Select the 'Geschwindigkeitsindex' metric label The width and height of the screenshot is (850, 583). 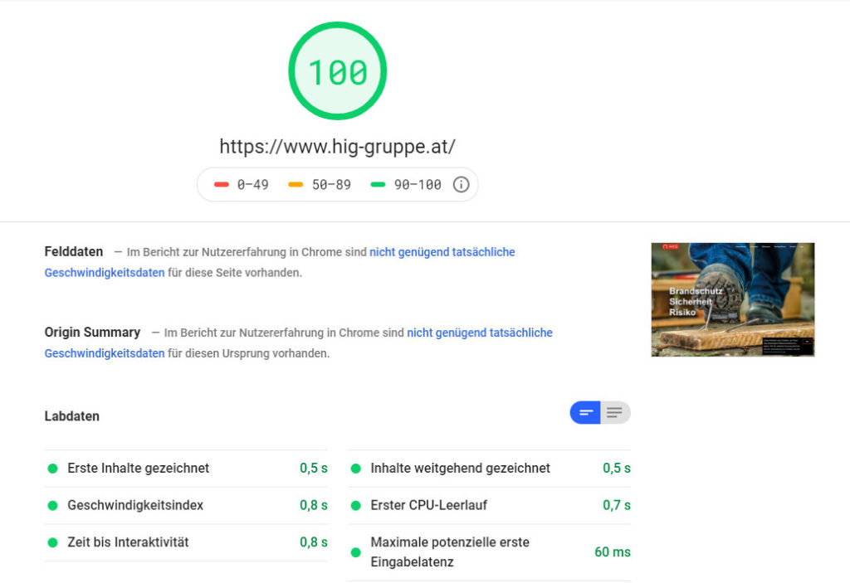[x=135, y=506]
